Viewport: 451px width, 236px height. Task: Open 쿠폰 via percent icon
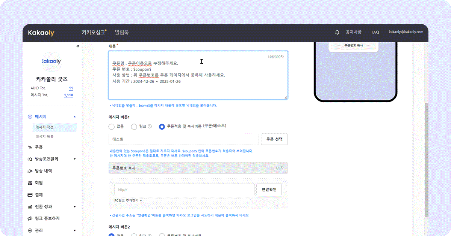(x=30, y=147)
